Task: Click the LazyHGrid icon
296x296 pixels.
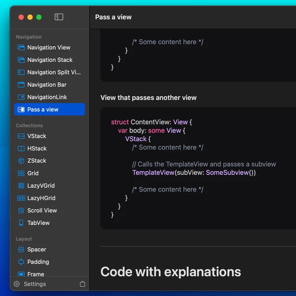Action: point(21,198)
